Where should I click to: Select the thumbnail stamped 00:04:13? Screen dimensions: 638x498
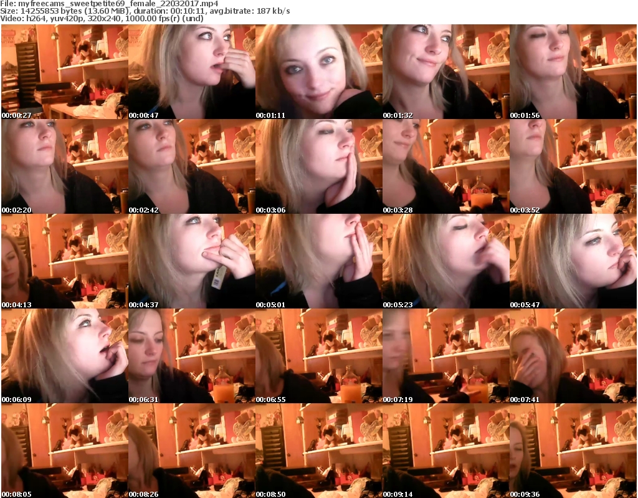65,261
